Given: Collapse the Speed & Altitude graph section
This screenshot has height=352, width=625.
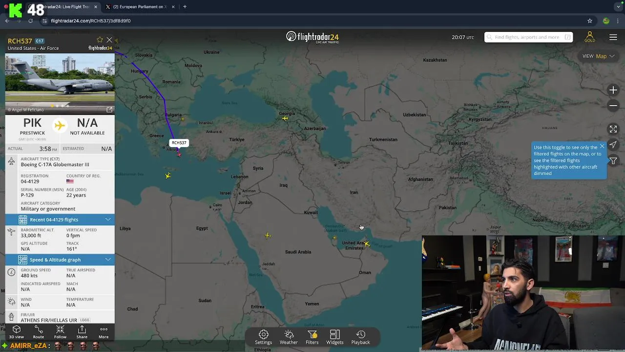Looking at the screenshot, I should coord(60,260).
